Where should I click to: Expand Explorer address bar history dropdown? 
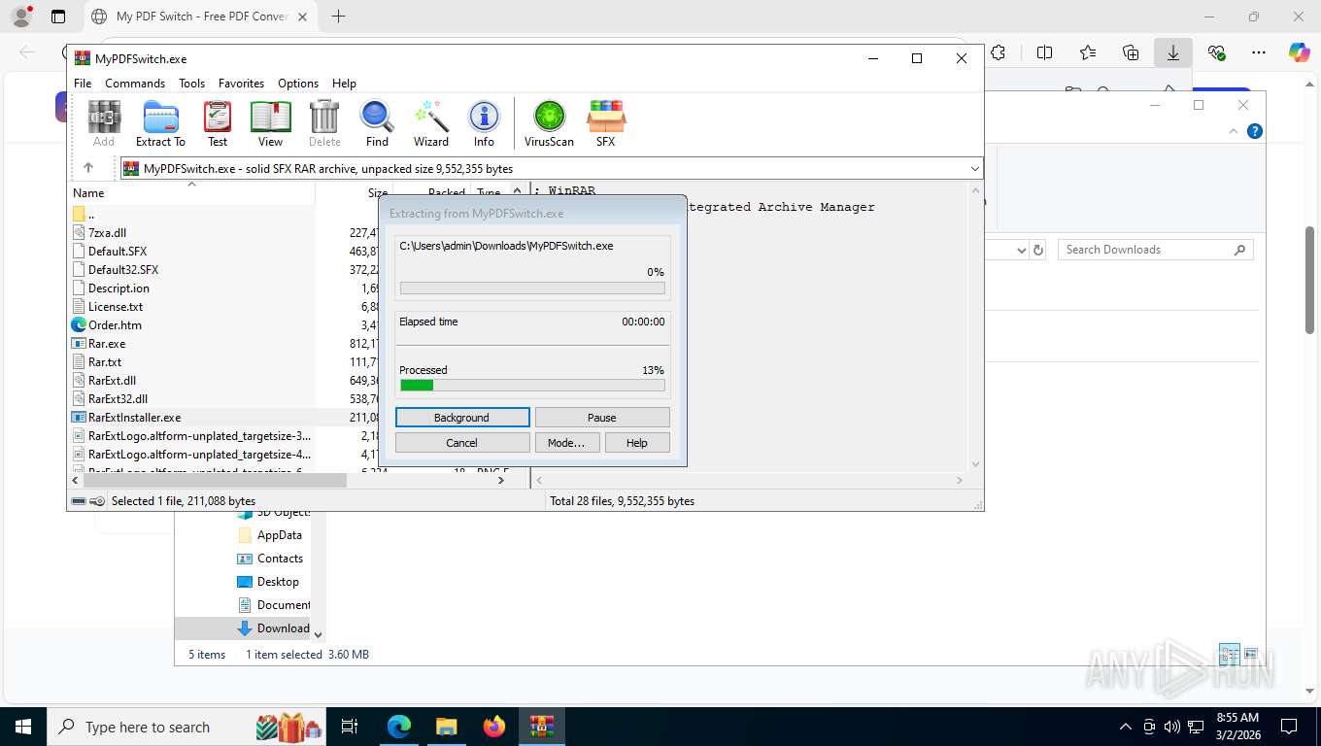click(x=1021, y=250)
